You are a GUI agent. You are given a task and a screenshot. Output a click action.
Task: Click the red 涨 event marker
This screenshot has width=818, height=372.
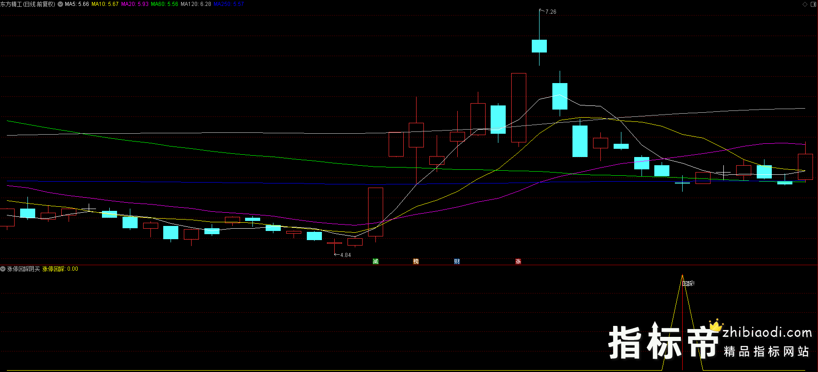tap(518, 261)
